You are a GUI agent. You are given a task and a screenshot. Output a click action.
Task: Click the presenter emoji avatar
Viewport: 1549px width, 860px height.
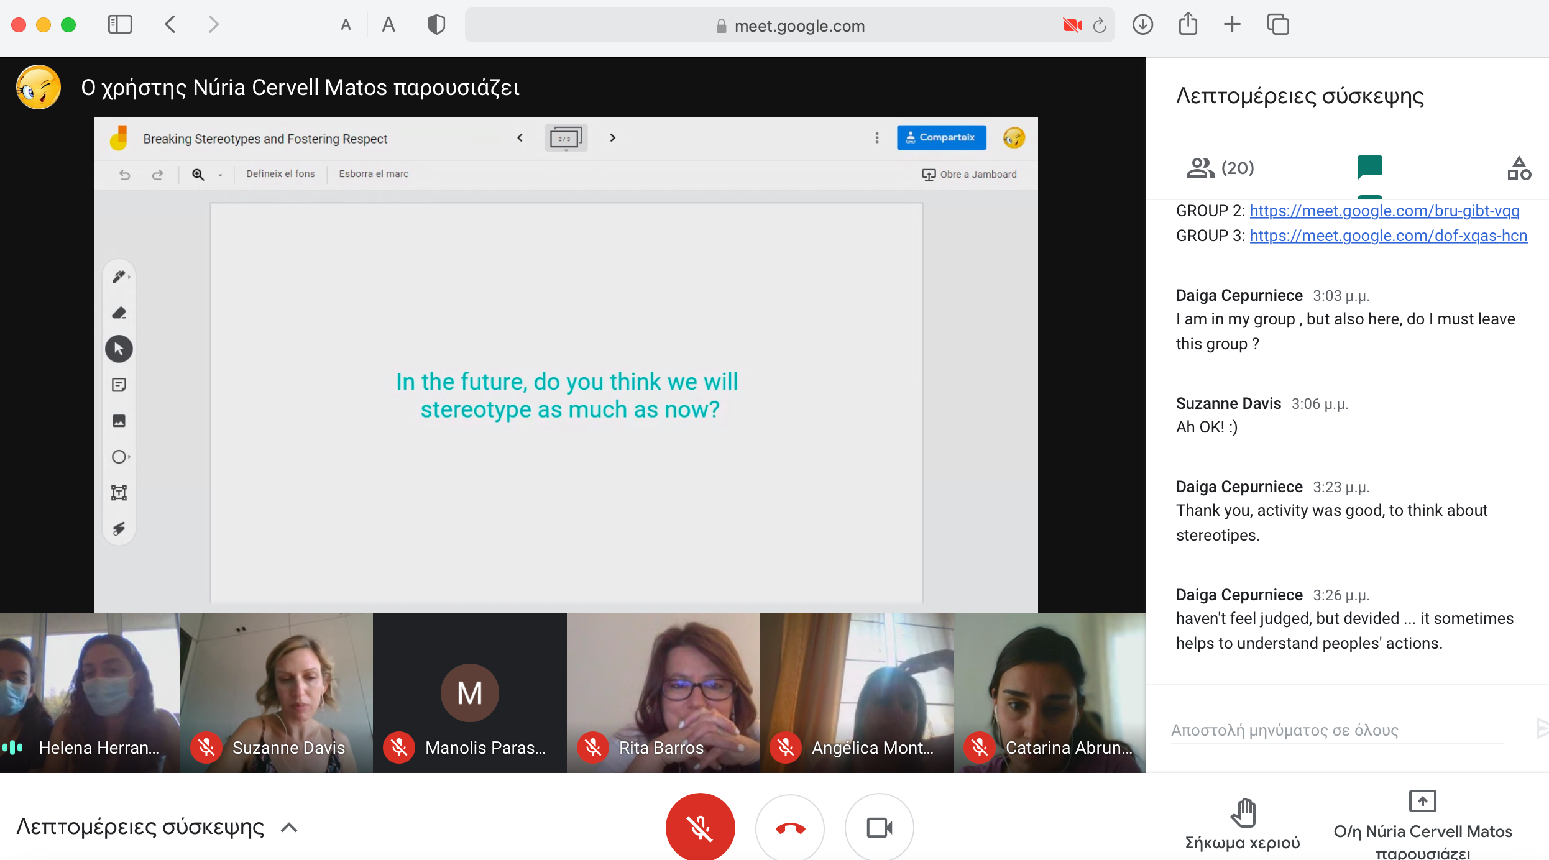[x=39, y=87]
